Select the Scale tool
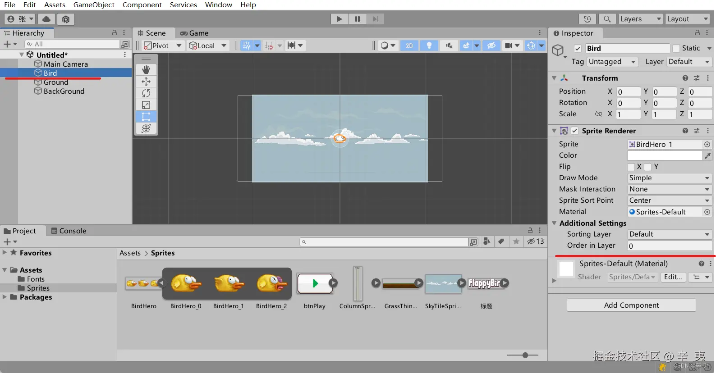This screenshot has height=373, width=716. [x=146, y=105]
